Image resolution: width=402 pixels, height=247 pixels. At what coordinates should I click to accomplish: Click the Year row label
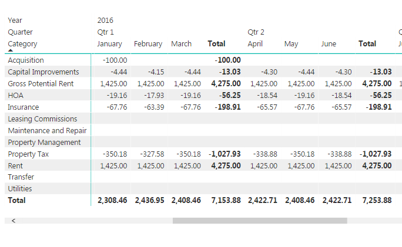click(x=15, y=20)
